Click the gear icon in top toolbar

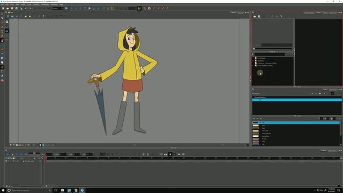[x=149, y=9]
